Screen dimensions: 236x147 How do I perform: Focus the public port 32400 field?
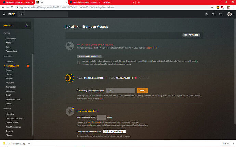(x=120, y=91)
